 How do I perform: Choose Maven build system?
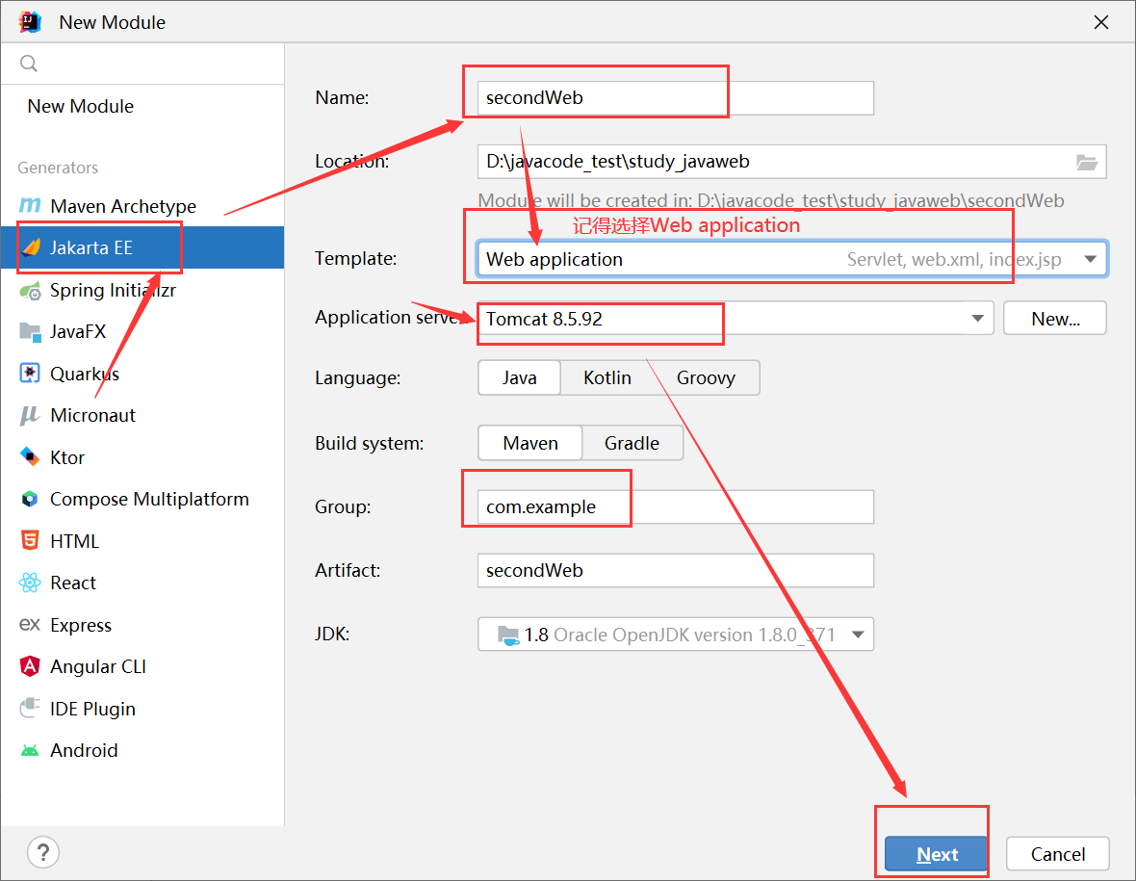(x=530, y=443)
